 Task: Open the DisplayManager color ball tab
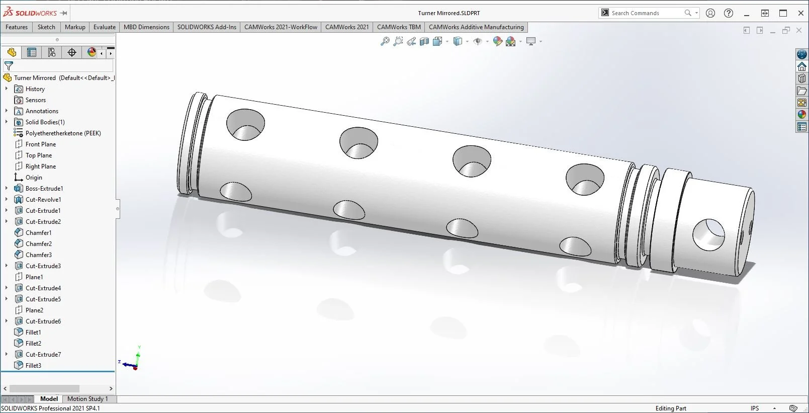[x=92, y=52]
